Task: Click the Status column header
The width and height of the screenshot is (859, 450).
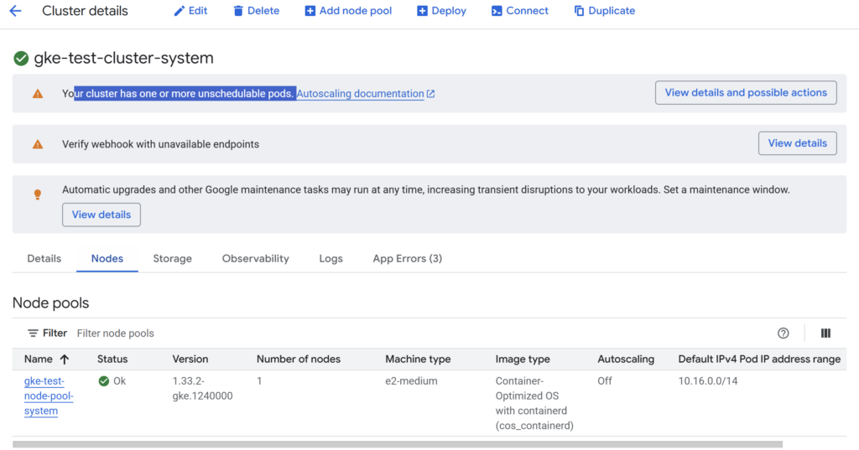Action: (x=112, y=359)
